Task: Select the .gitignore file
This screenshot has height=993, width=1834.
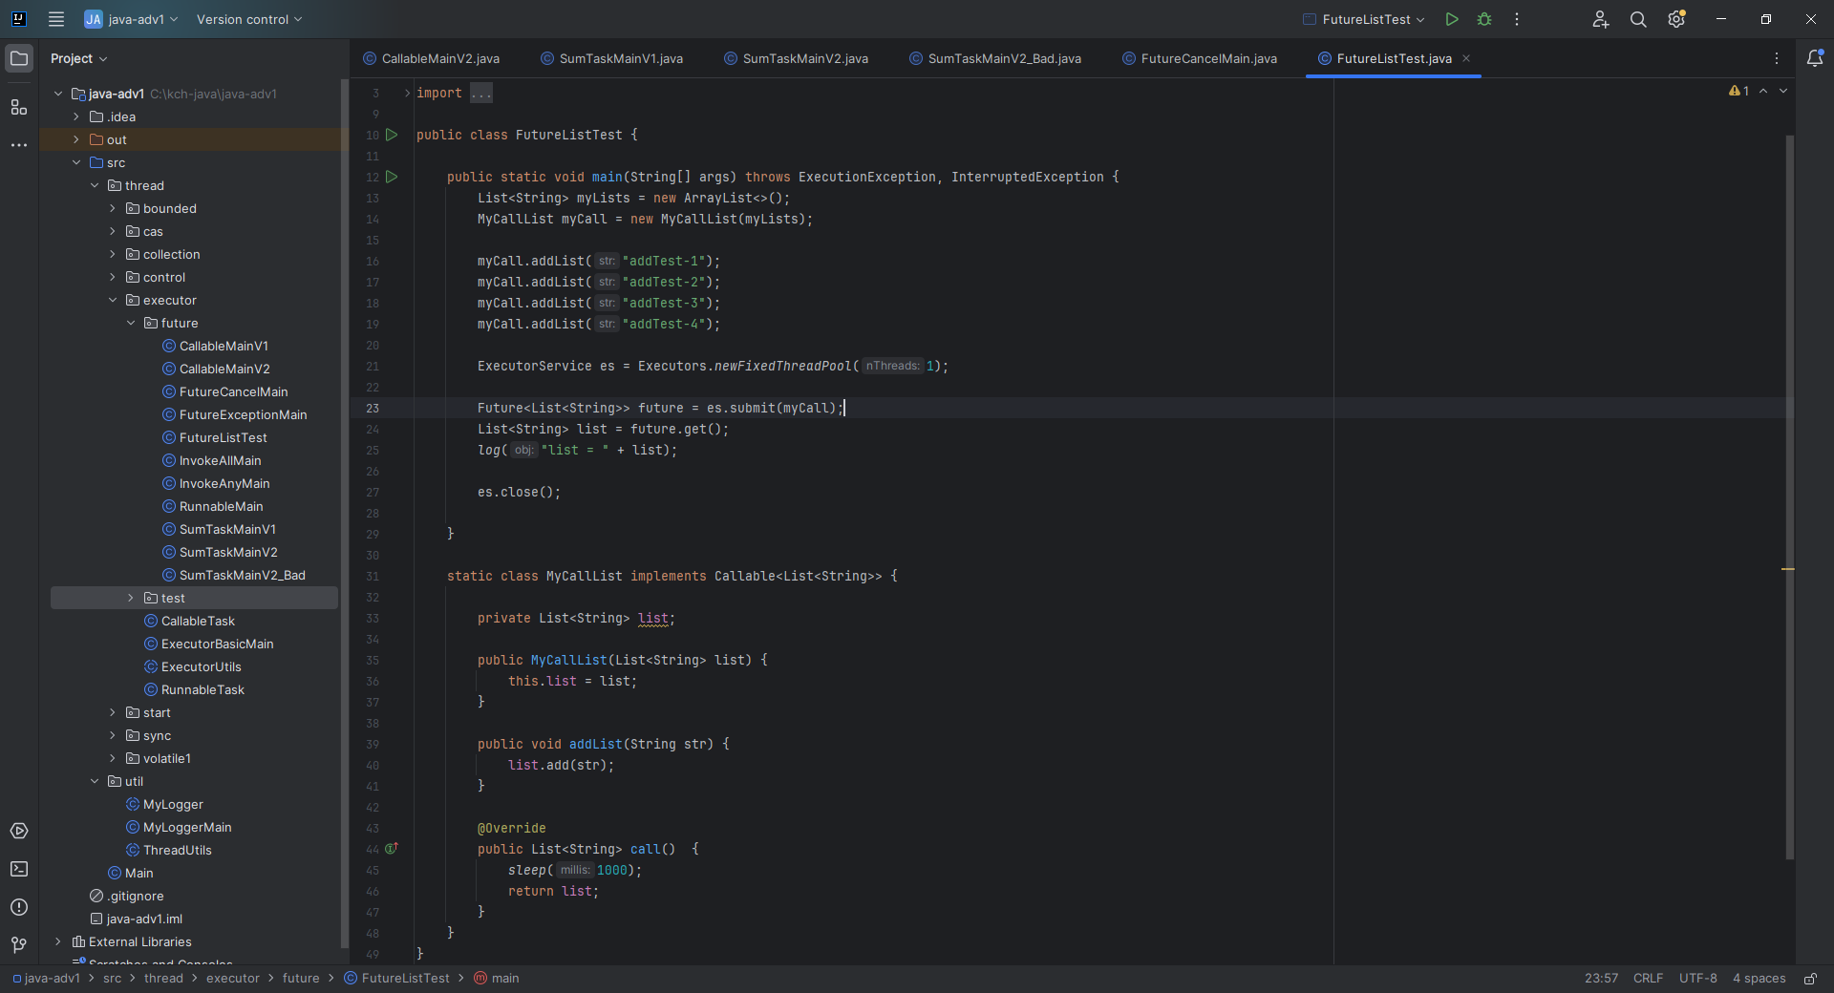Action: tap(127, 896)
